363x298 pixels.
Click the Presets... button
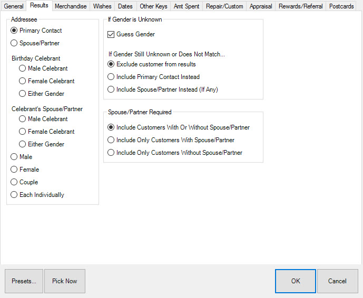pyautogui.click(x=24, y=281)
